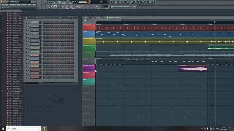Screen dimensions: 234x131
Task: Open the HELP menu
Action: point(34,5)
